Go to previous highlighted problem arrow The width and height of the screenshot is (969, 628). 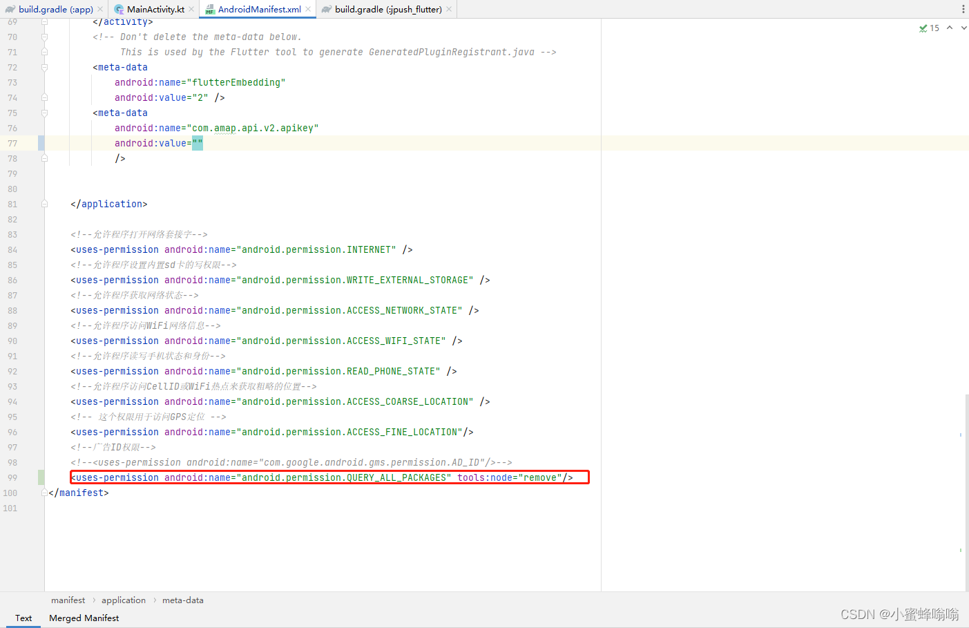950,28
